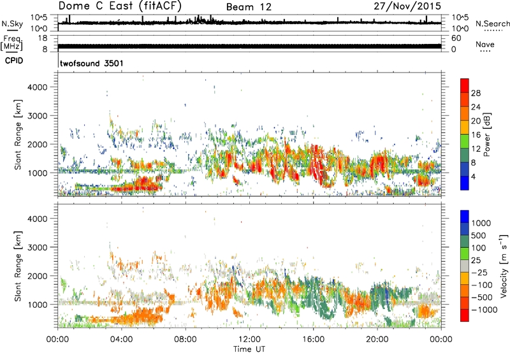Click '1000' on the velocity panel range axis
The image size is (510, 353).
pyautogui.click(x=37, y=305)
